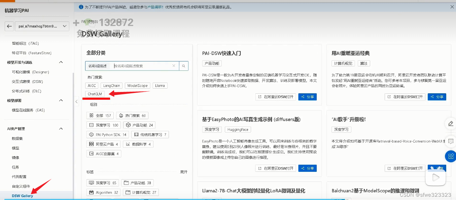Image resolution: width=456 pixels, height=200 pixels.
Task: Open 智能标注 (iTAG) in sidebar
Action: point(26,43)
